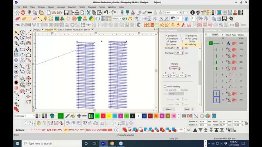Click the Min length spinner arrows
Screen dimensions: 262x147
click(x=182, y=48)
